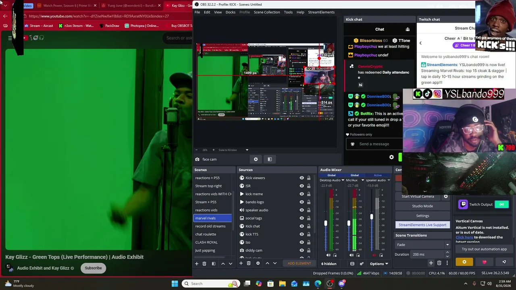This screenshot has height=290, width=516.
Task: Open the speaker audio channel dropdown arrow
Action: pos(389,180)
